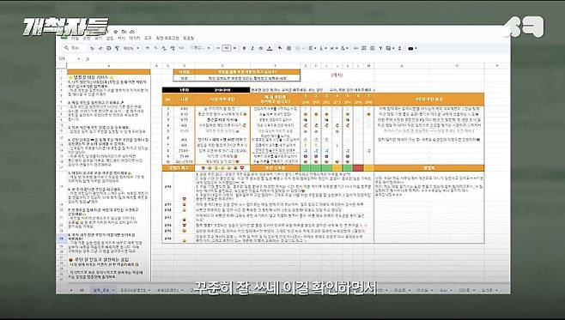Open the 확장 프로그램 menu
Viewport: 565px width, 320px height.
point(167,39)
